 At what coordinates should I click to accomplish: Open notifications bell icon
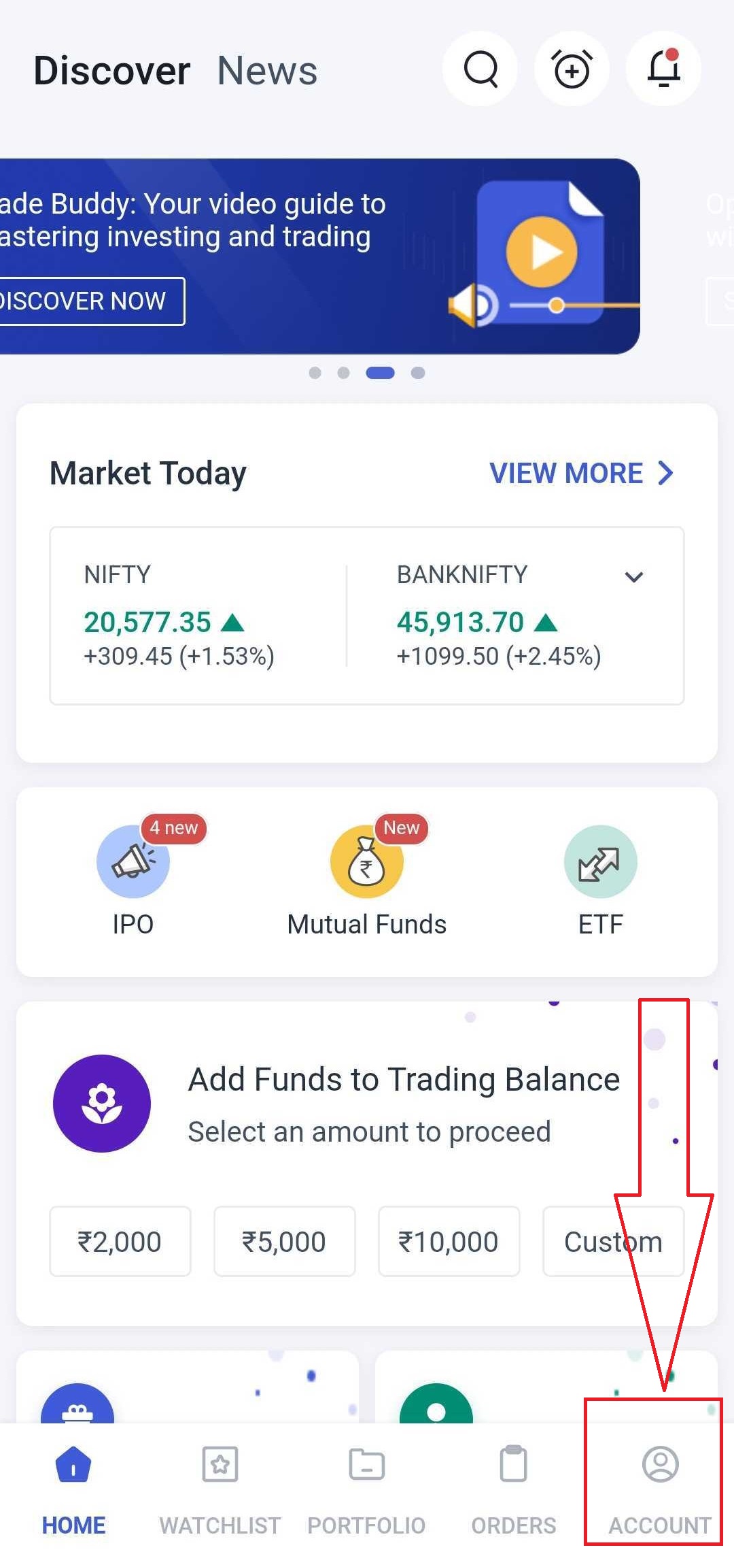point(663,69)
